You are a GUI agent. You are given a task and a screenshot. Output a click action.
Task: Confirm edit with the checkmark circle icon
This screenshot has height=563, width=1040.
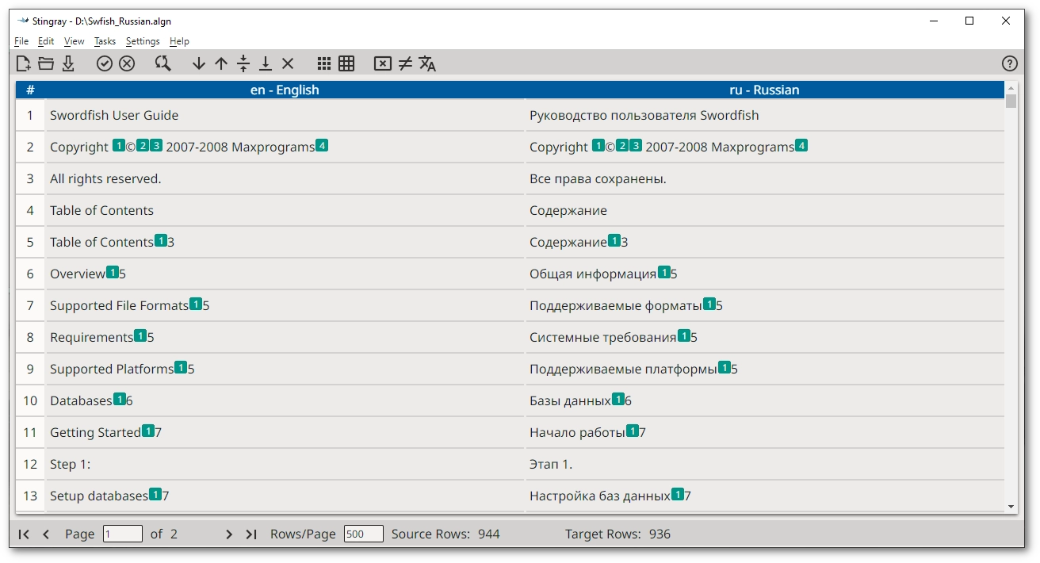coord(105,63)
